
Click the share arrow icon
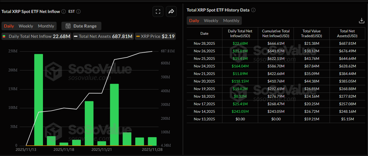(x=171, y=11)
